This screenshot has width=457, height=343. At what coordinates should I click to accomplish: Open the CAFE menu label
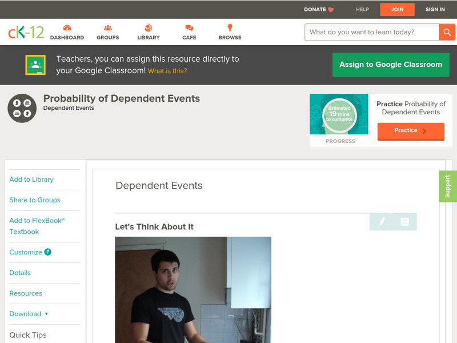click(189, 38)
